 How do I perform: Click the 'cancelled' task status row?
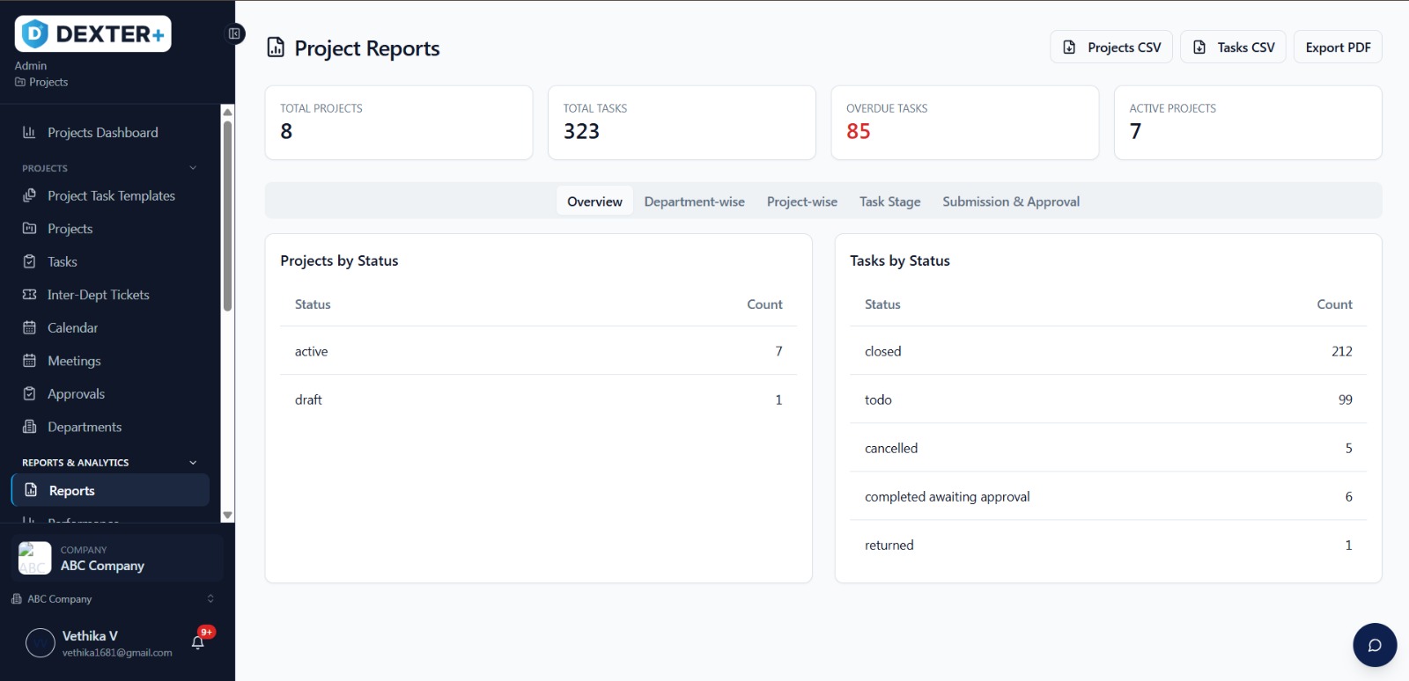tap(1108, 448)
